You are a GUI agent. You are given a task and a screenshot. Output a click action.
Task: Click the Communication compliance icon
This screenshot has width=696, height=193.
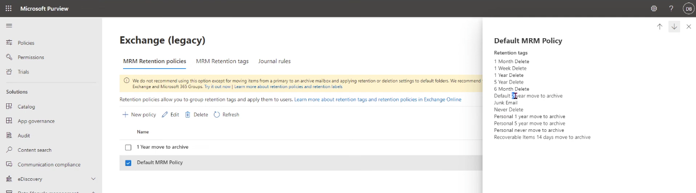[x=9, y=164]
